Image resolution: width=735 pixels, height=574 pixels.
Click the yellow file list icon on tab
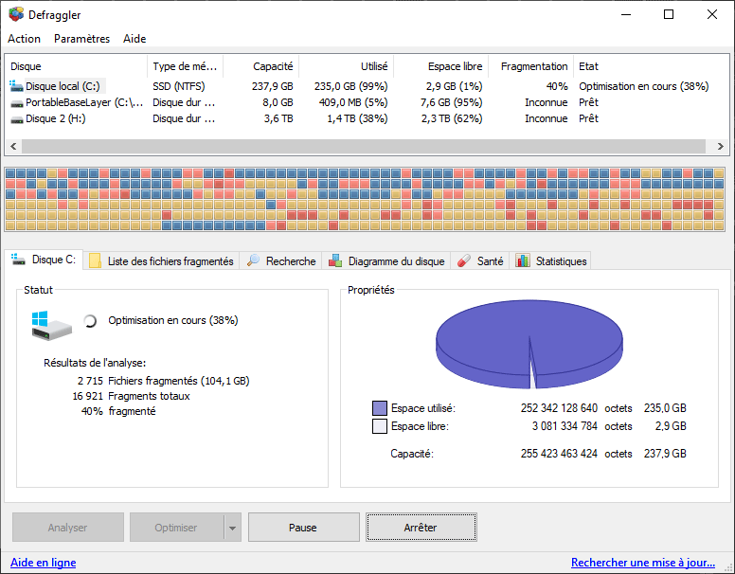point(95,260)
